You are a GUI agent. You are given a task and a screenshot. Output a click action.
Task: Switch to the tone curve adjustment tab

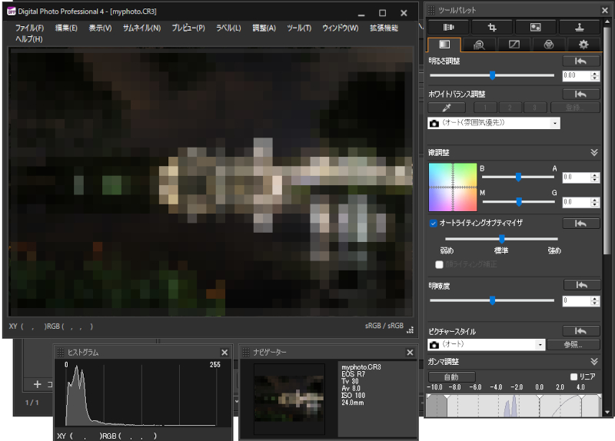pos(514,45)
